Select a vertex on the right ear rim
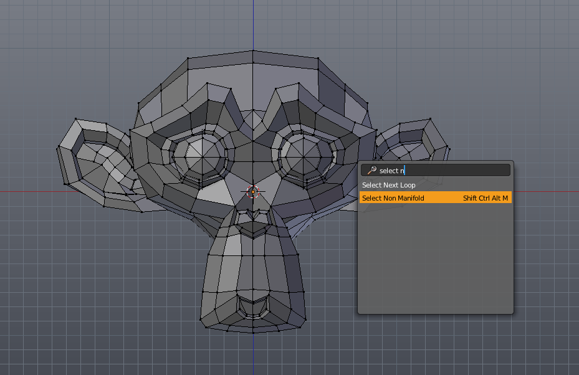This screenshot has height=375, width=579. [x=430, y=118]
